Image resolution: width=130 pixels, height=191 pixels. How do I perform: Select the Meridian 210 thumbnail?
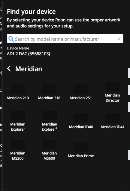(x=18, y=89)
